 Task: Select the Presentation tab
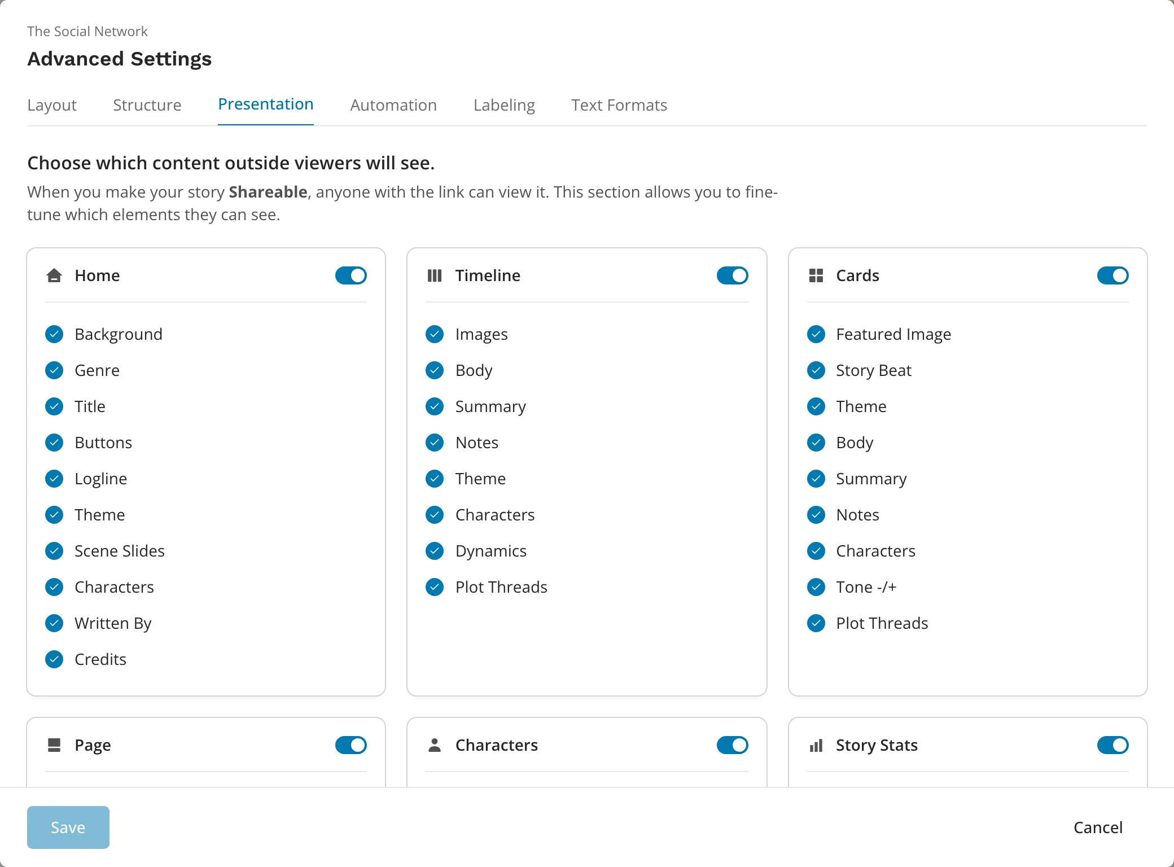click(266, 104)
